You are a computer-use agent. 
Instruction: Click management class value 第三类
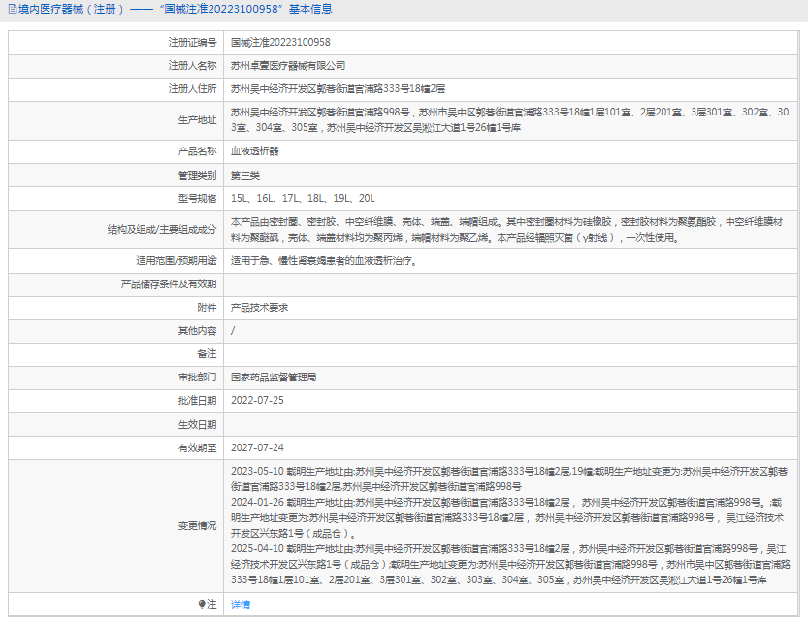pyautogui.click(x=245, y=176)
